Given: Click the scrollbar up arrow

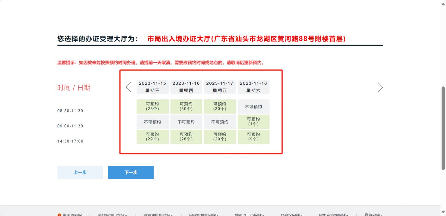Looking at the screenshot, I should 443,3.
